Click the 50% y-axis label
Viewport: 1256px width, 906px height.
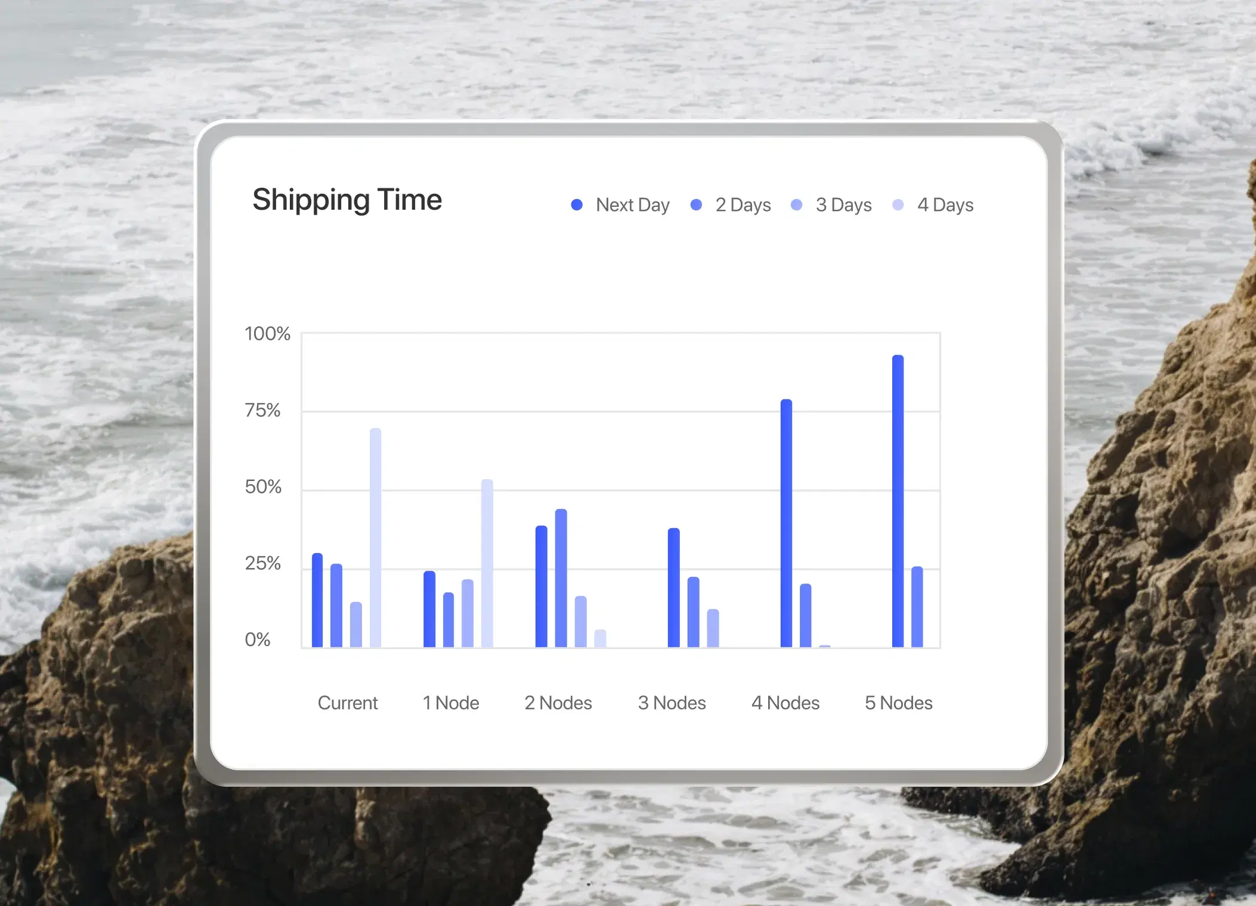pyautogui.click(x=263, y=487)
